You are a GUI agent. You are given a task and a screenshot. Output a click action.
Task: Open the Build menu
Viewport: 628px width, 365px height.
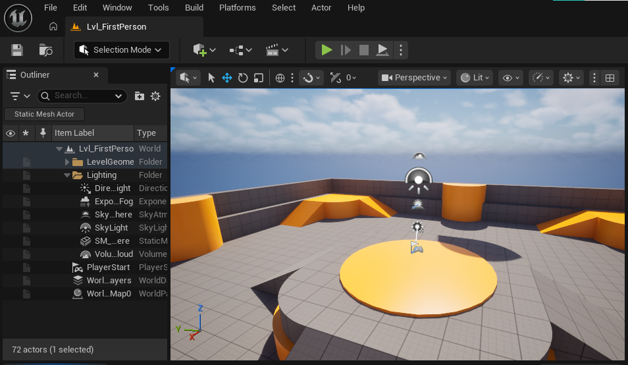pos(194,8)
